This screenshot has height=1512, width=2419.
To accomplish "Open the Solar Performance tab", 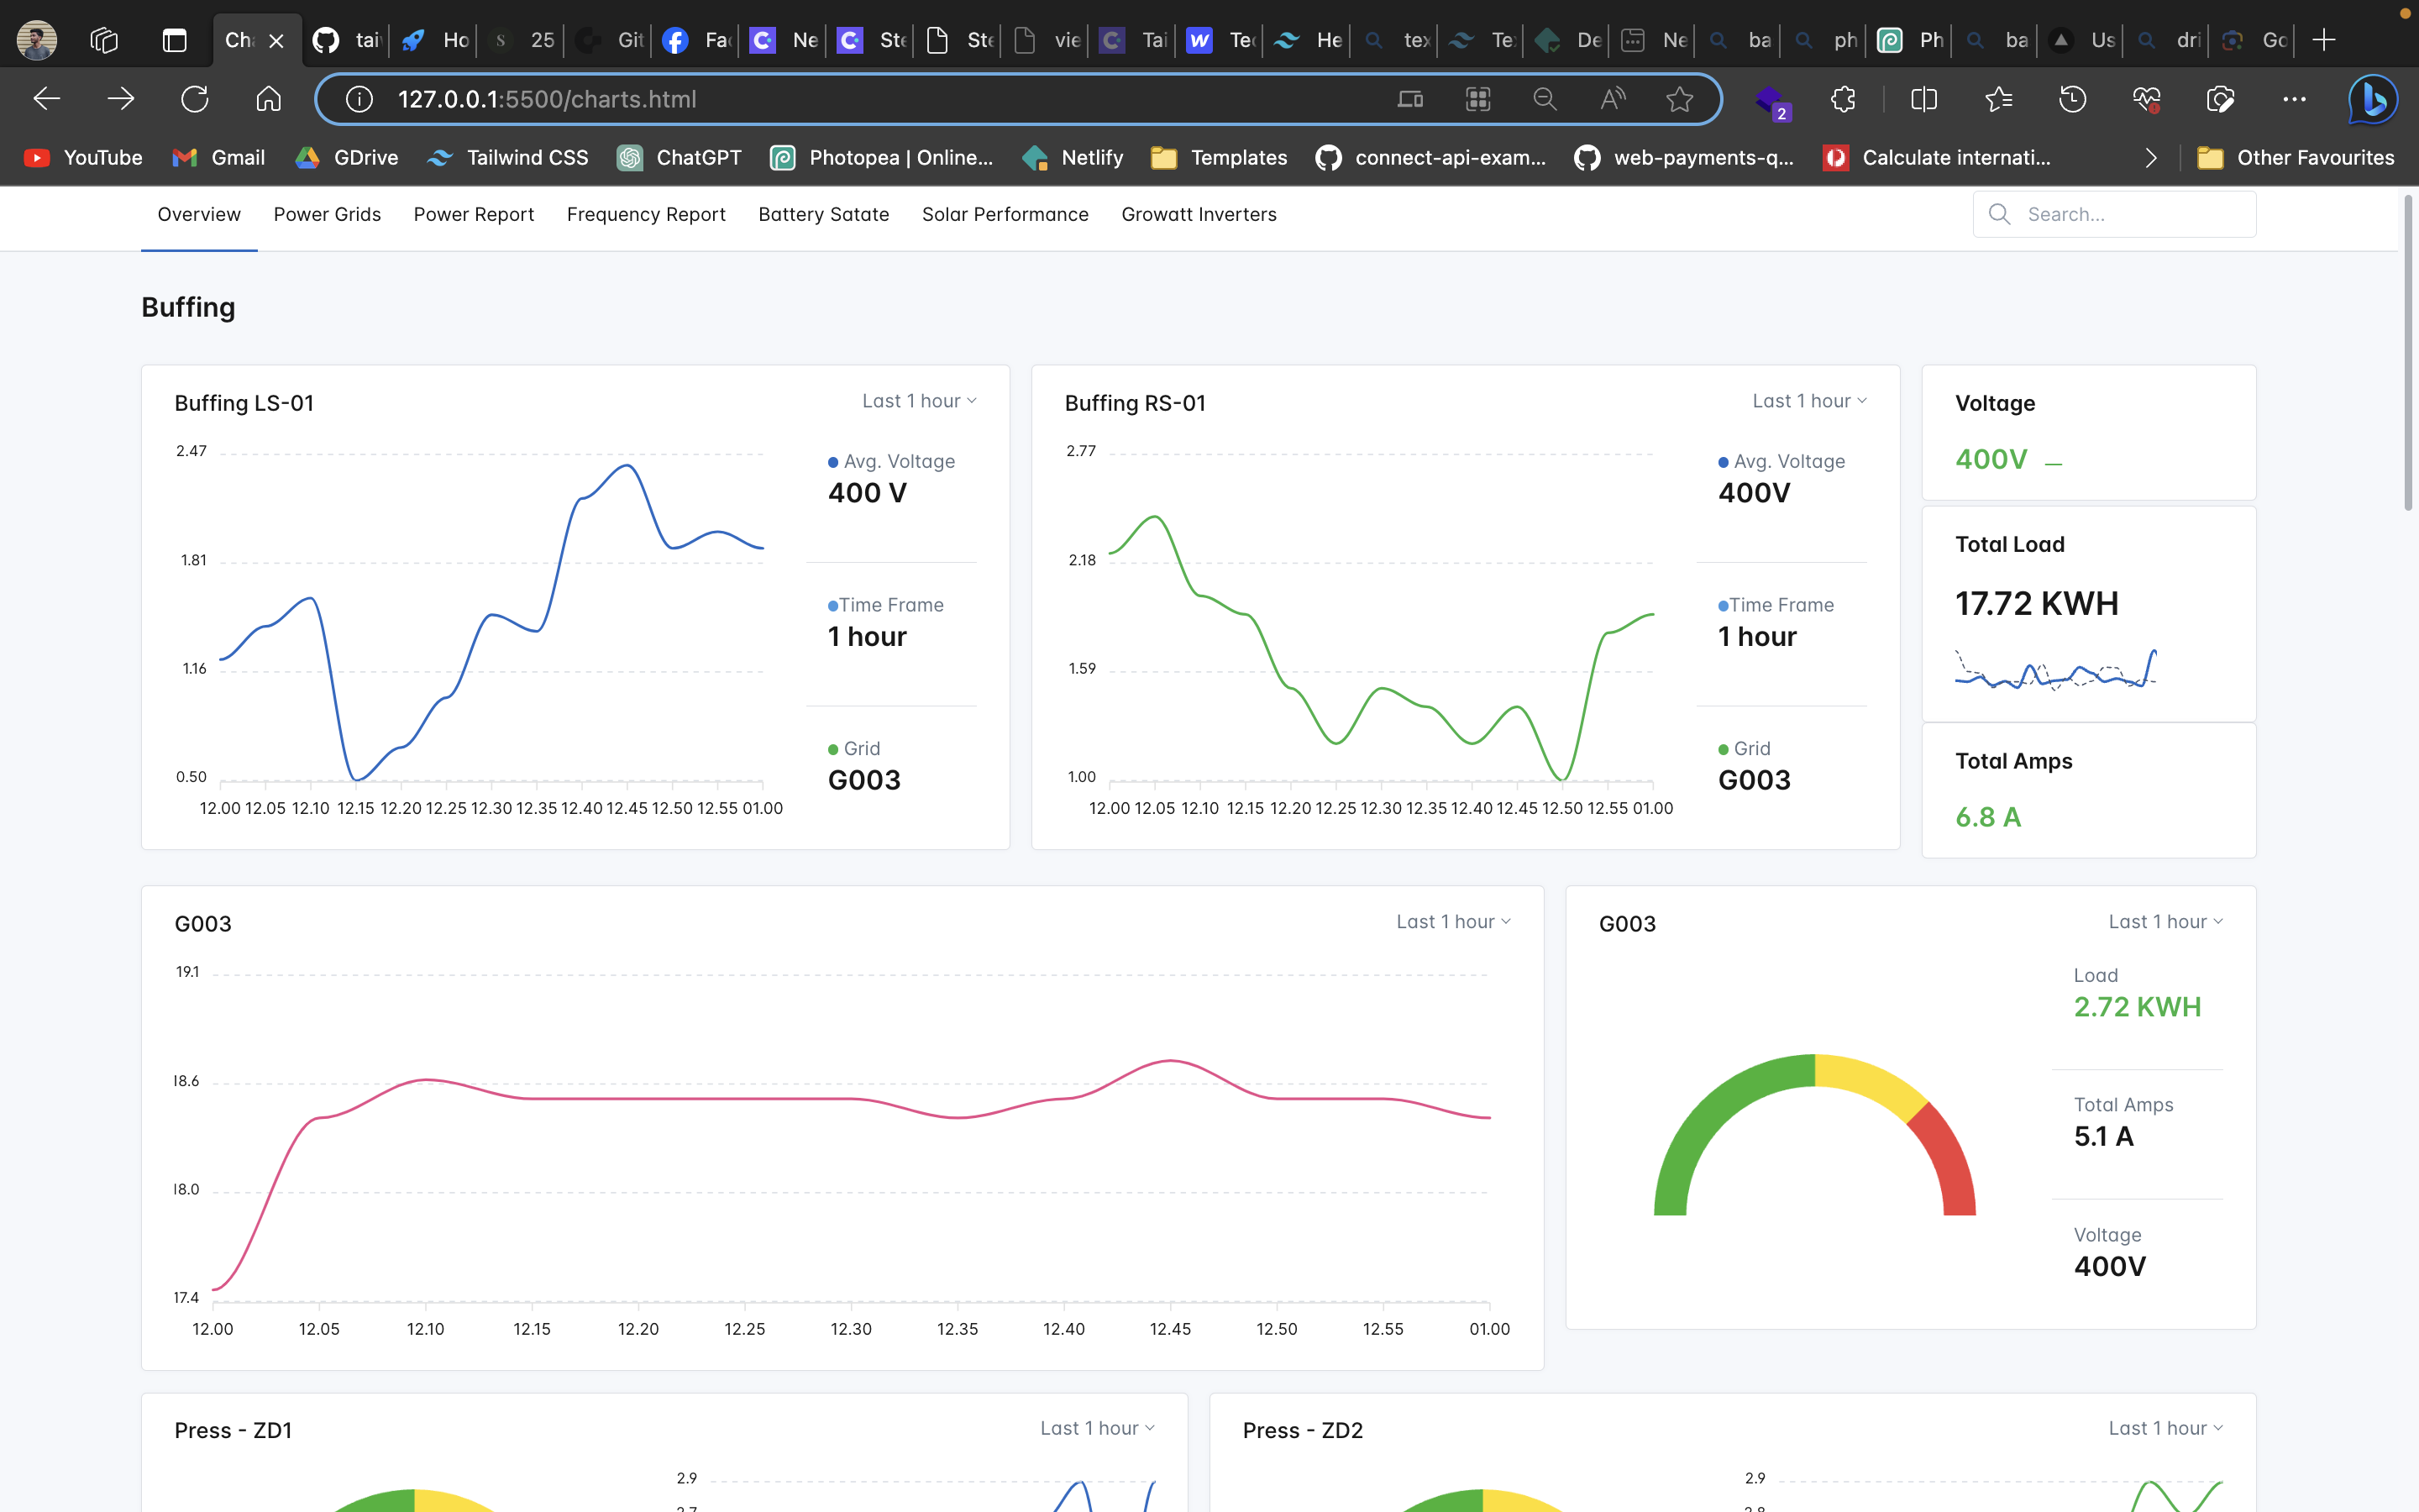I will [1005, 214].
